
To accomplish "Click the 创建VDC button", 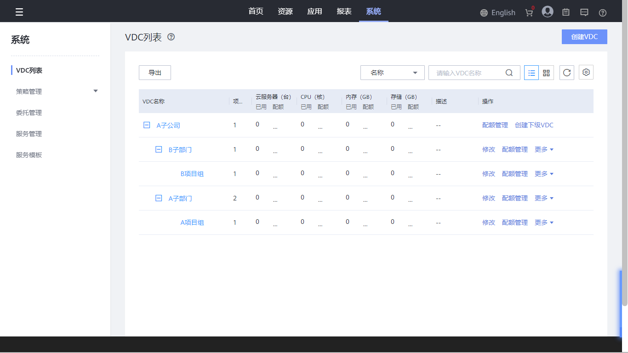I will point(584,37).
